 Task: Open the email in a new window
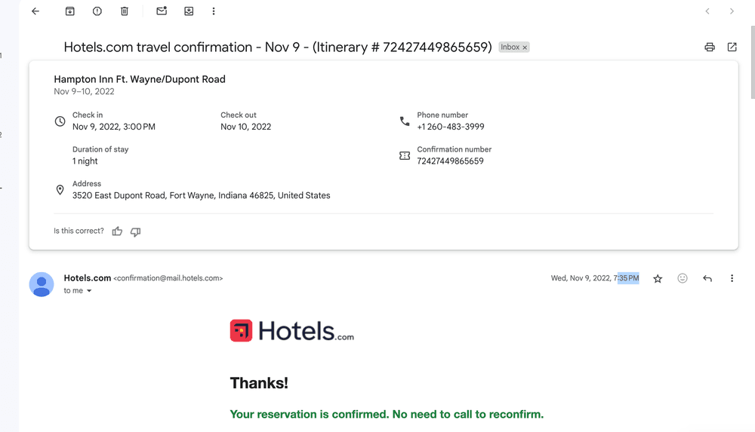click(x=732, y=47)
